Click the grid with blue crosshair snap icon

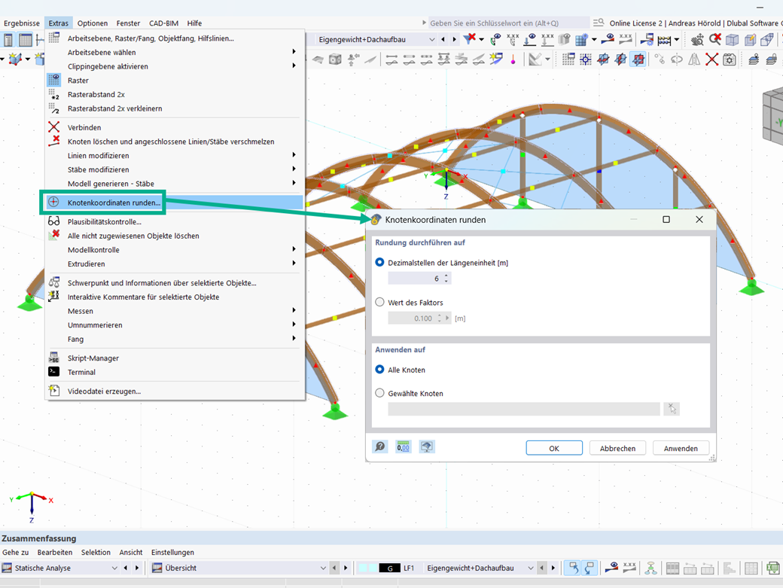586,60
